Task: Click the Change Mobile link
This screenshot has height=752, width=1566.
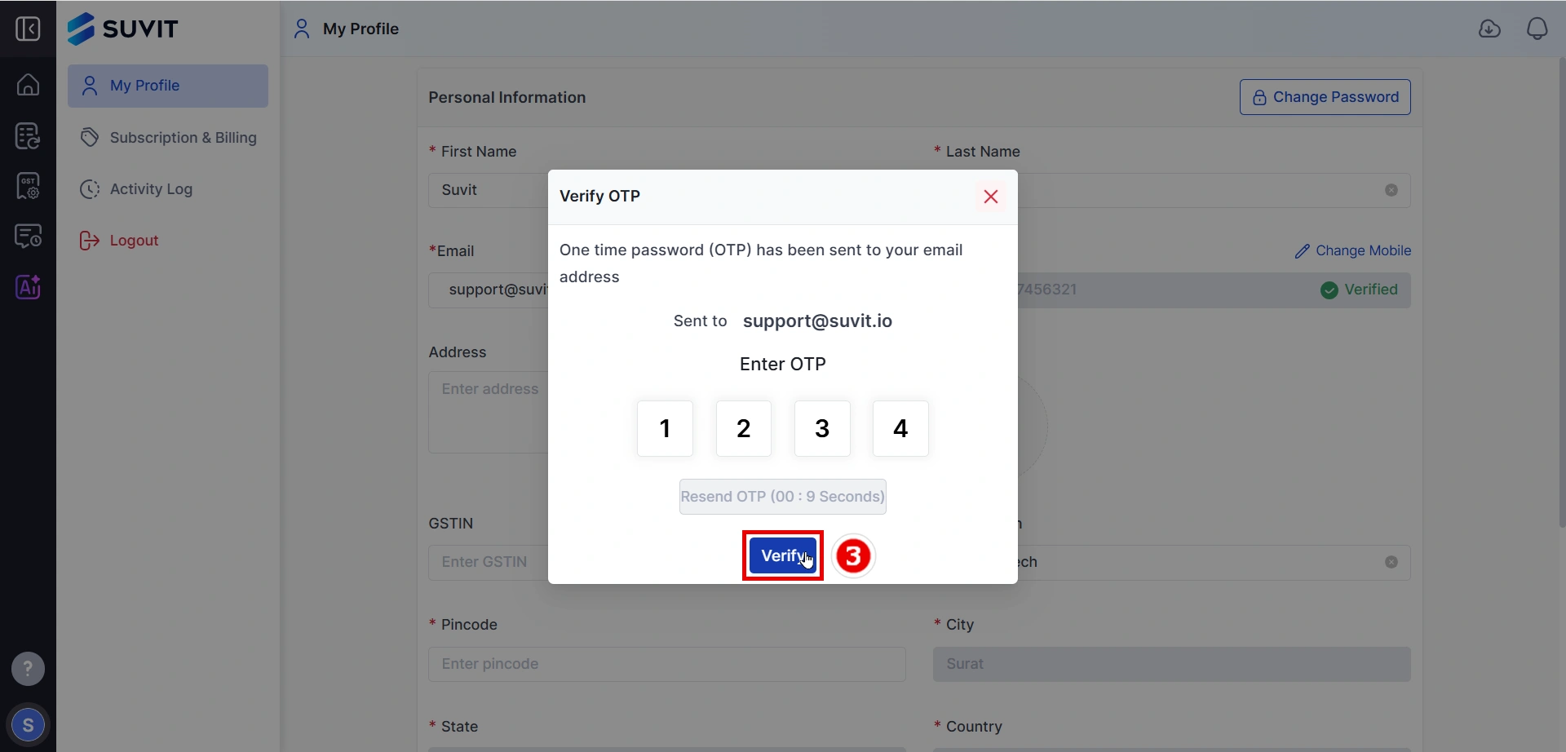Action: pos(1353,251)
